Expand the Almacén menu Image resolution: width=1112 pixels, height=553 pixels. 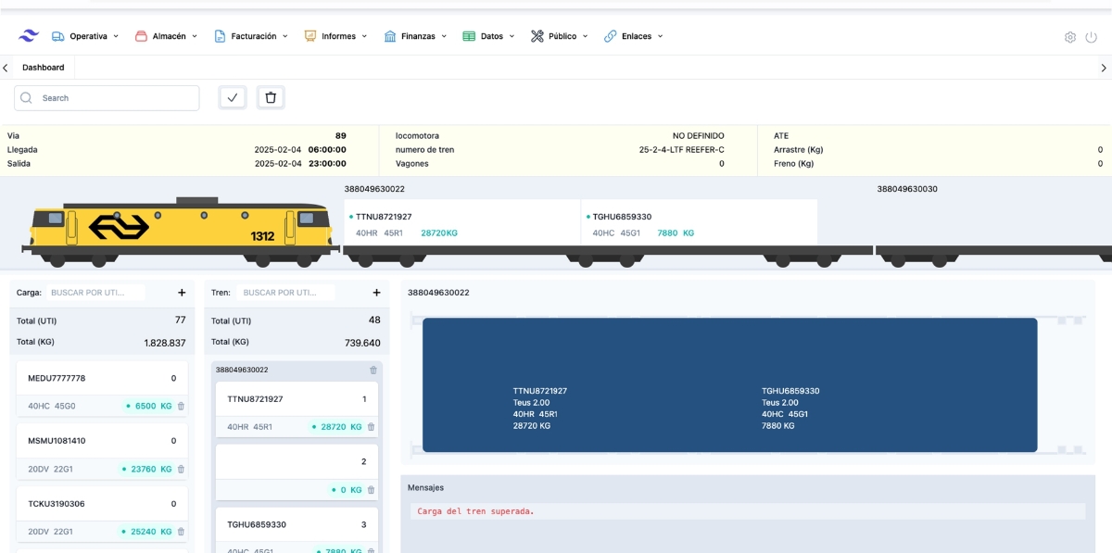[167, 36]
